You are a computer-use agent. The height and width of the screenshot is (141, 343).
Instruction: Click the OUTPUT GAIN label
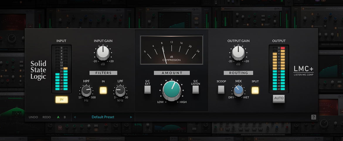pyautogui.click(x=238, y=41)
